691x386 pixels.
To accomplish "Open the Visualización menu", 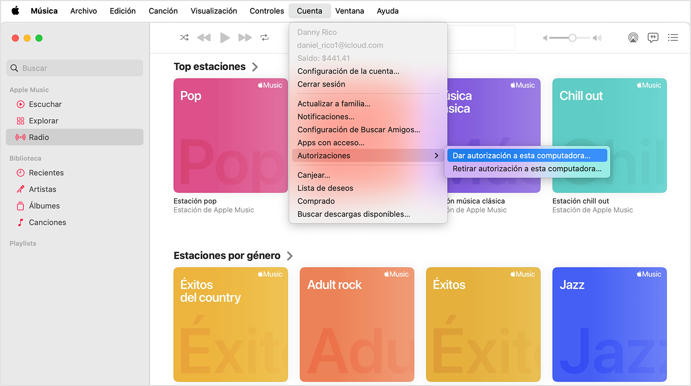I will pos(214,10).
